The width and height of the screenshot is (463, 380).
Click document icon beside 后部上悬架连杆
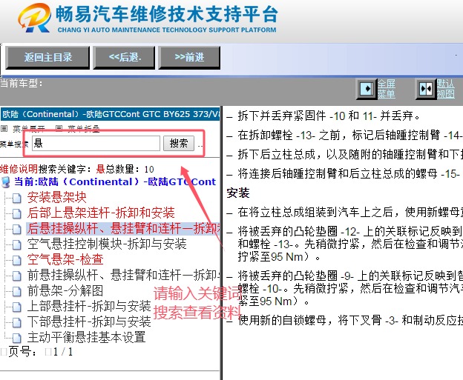coord(17,213)
